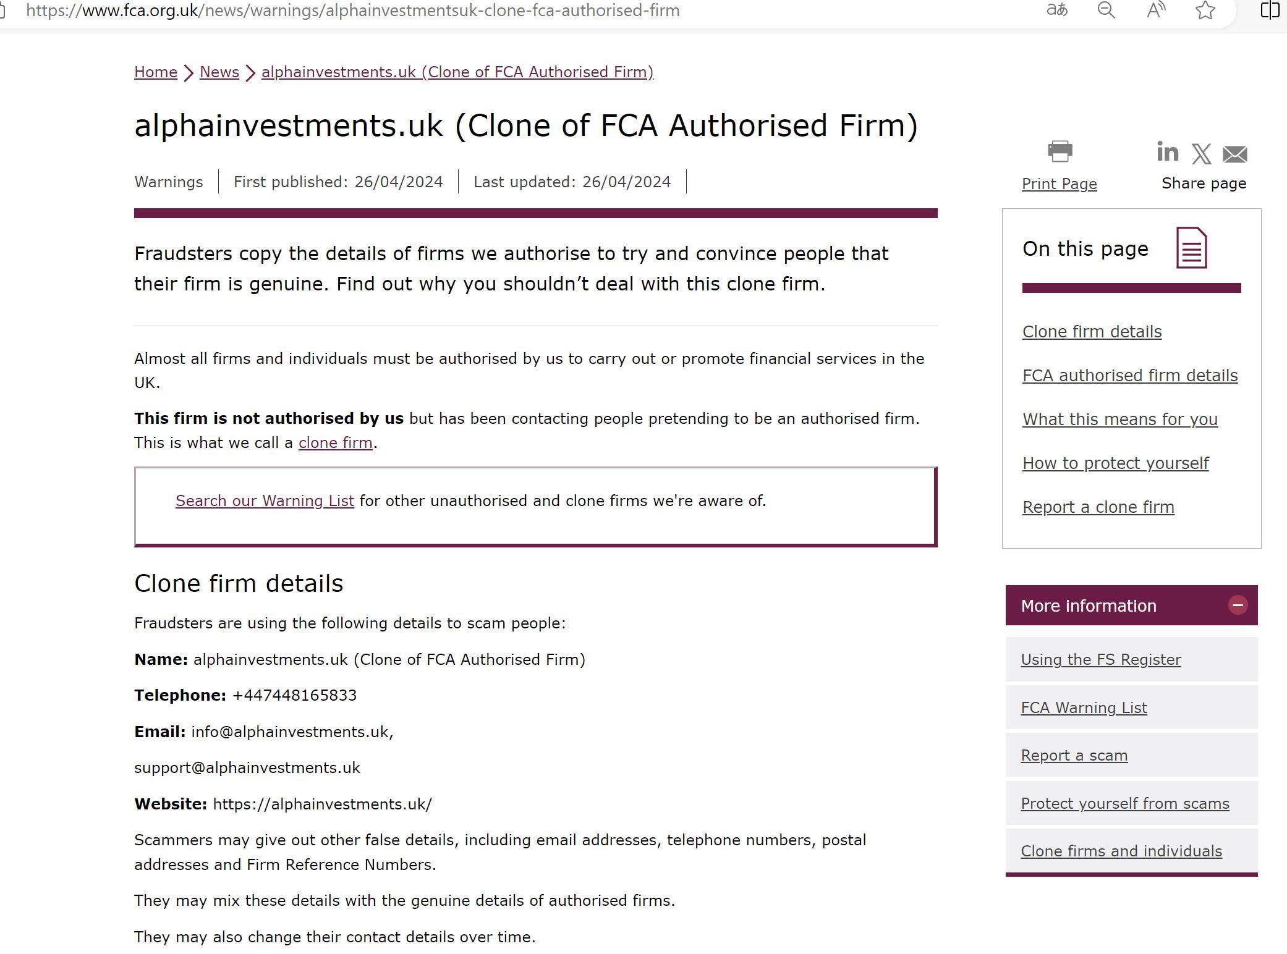Go to Home breadcrumb

point(156,72)
